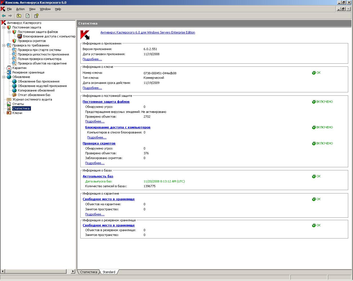Click the Ключи certificate icon
Screen dimensions: 353x281
pyautogui.click(x=9, y=113)
